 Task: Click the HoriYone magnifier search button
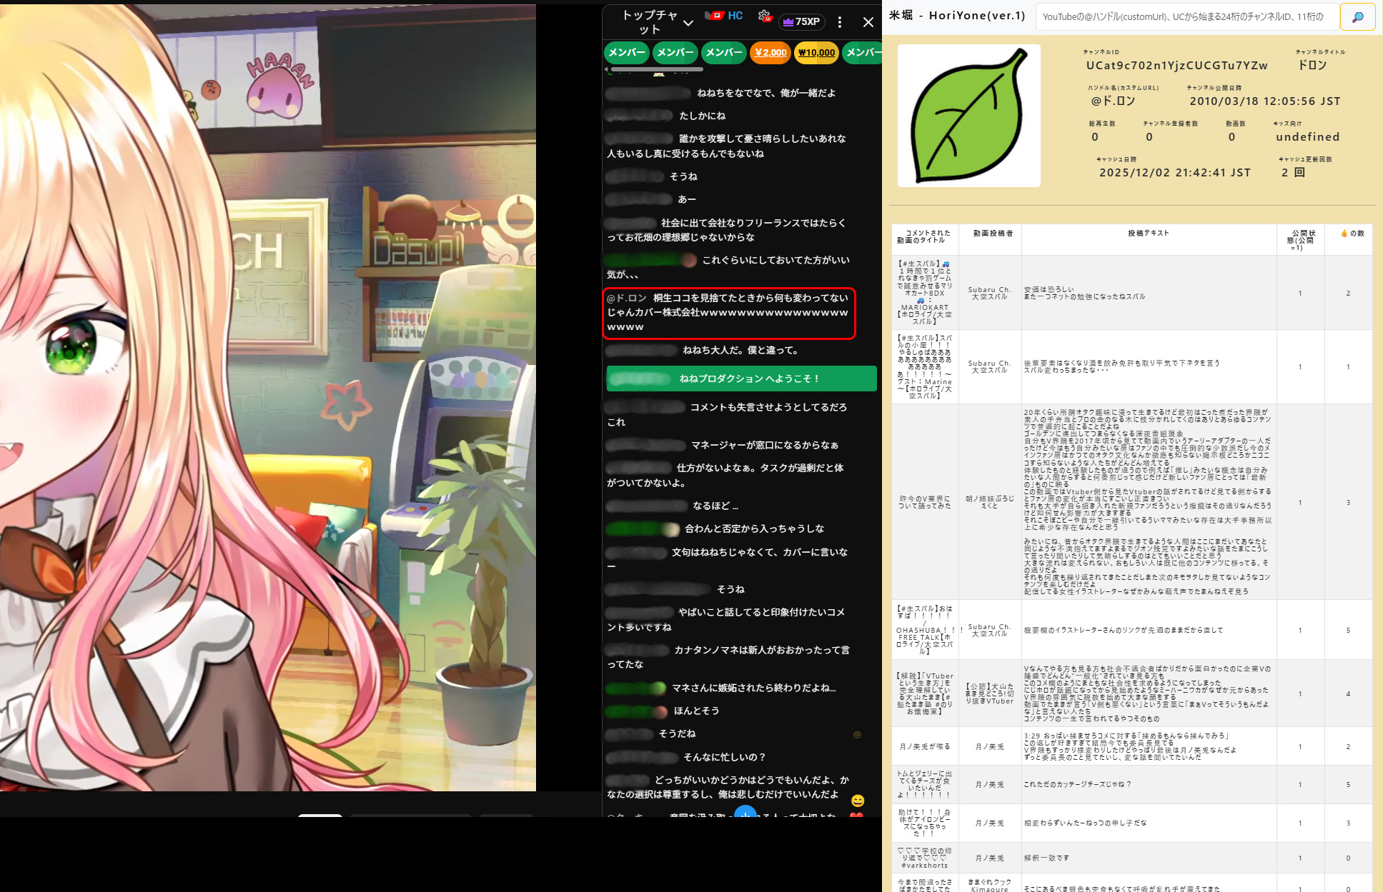1357,16
